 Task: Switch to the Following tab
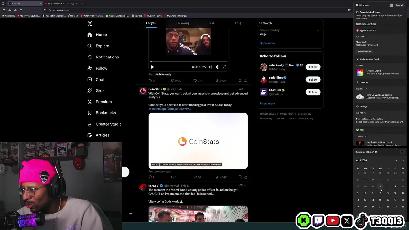coord(183,23)
